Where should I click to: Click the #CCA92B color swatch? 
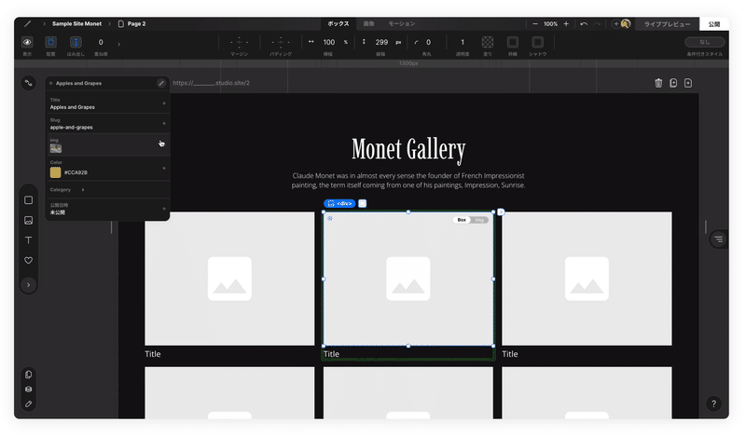point(55,172)
